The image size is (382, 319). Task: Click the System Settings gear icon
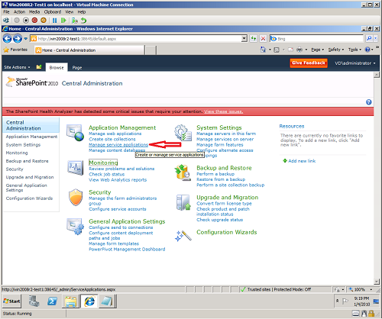tap(183, 133)
